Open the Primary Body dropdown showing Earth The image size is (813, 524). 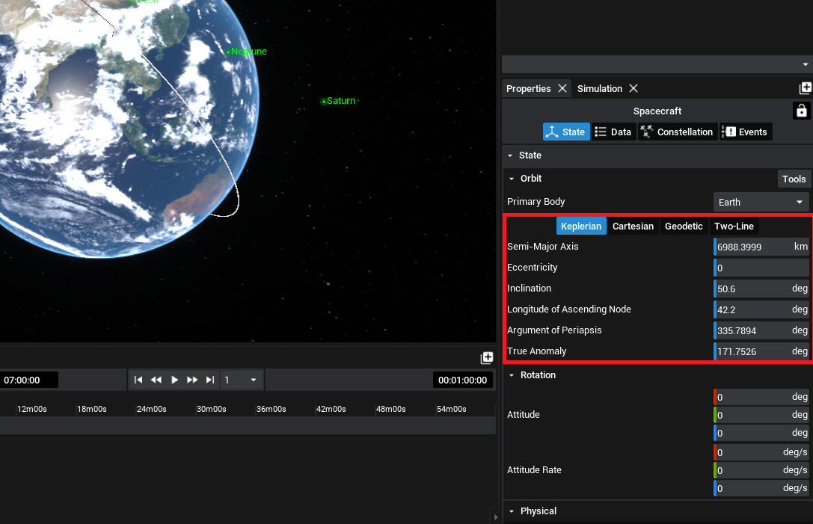tap(761, 202)
